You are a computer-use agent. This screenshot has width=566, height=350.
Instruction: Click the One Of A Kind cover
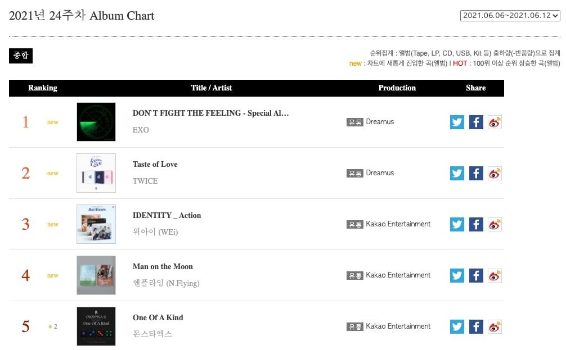(x=96, y=326)
